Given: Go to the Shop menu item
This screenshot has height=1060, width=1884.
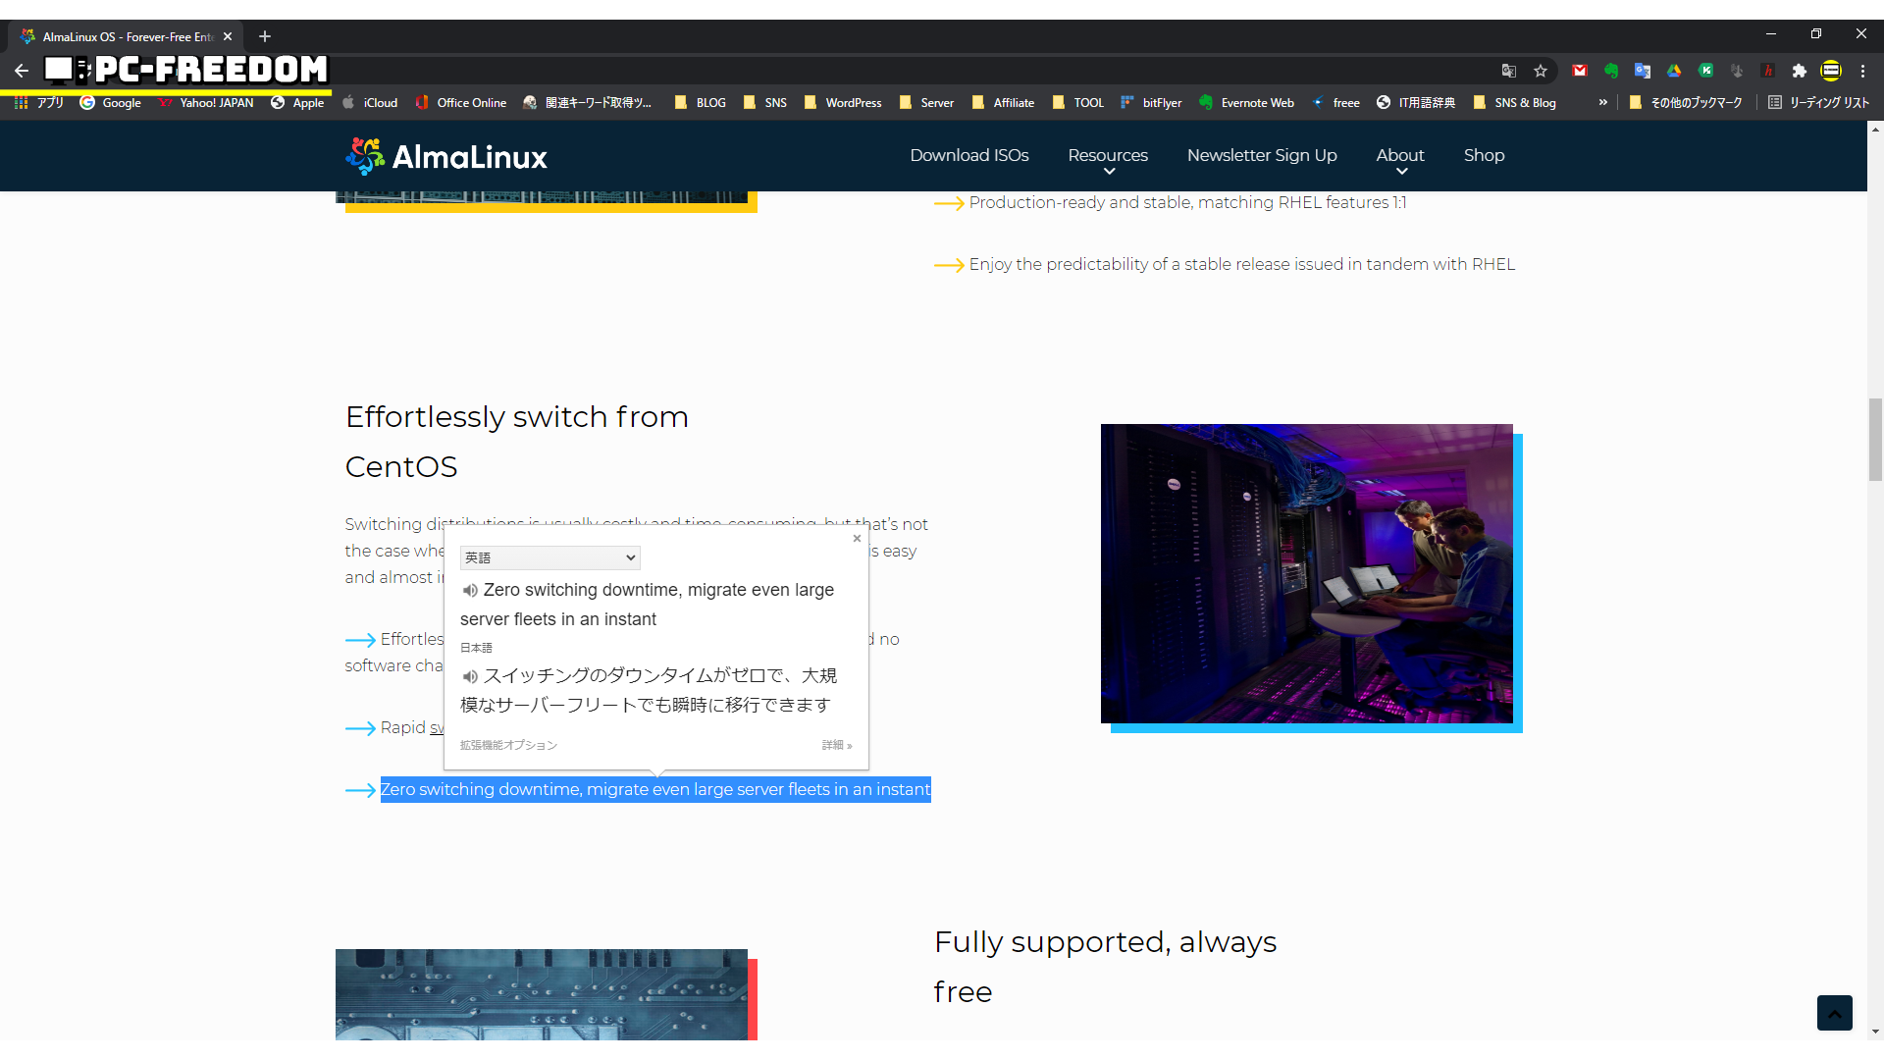Looking at the screenshot, I should (x=1484, y=155).
